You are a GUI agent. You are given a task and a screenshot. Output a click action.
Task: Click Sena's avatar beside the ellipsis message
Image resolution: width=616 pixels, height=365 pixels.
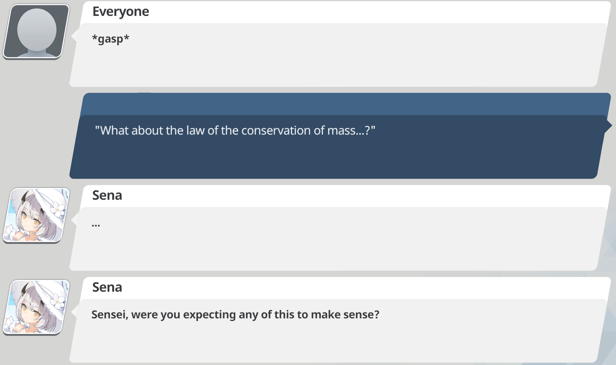pyautogui.click(x=36, y=215)
